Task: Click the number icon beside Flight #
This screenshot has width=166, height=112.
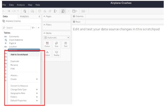Action: [6, 43]
